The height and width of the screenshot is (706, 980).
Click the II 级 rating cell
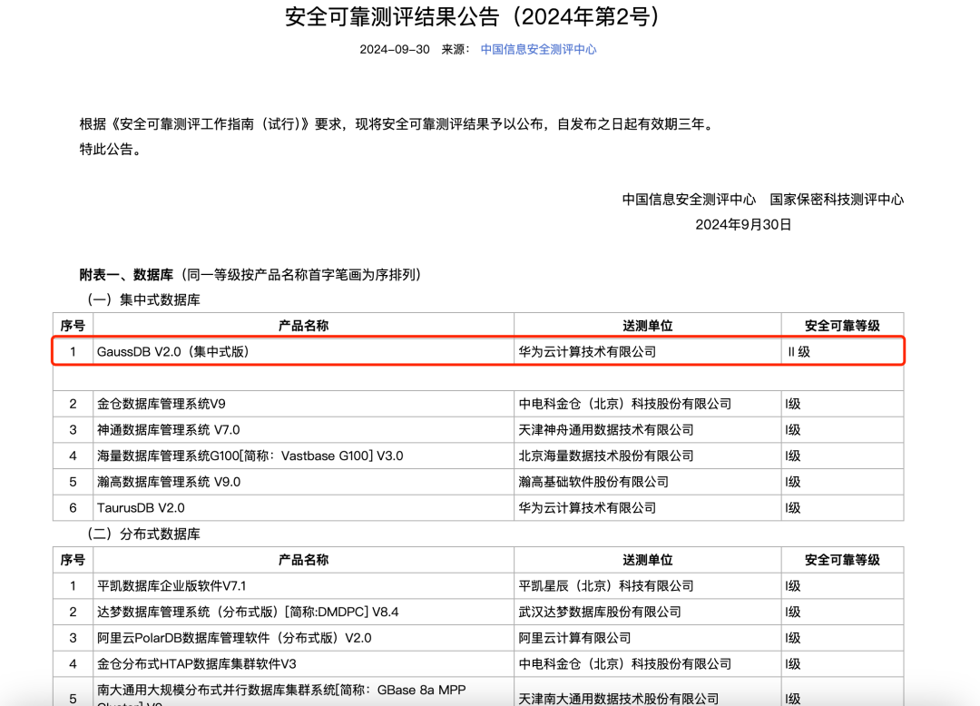[x=842, y=352]
